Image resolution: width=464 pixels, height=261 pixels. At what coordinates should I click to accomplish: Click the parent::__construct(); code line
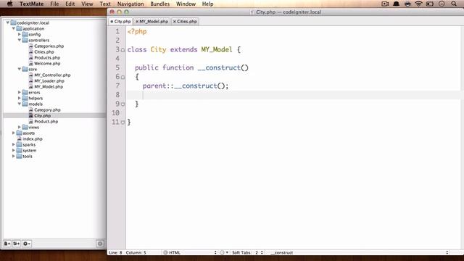pyautogui.click(x=186, y=86)
